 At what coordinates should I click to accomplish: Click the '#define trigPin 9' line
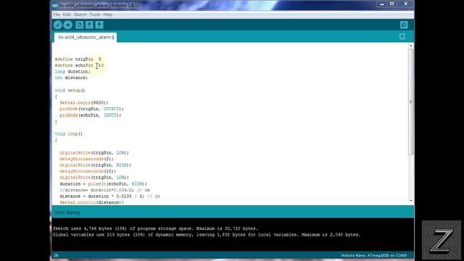click(78, 59)
